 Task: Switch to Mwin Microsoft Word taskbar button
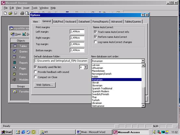pyautogui.click(x=94, y=132)
